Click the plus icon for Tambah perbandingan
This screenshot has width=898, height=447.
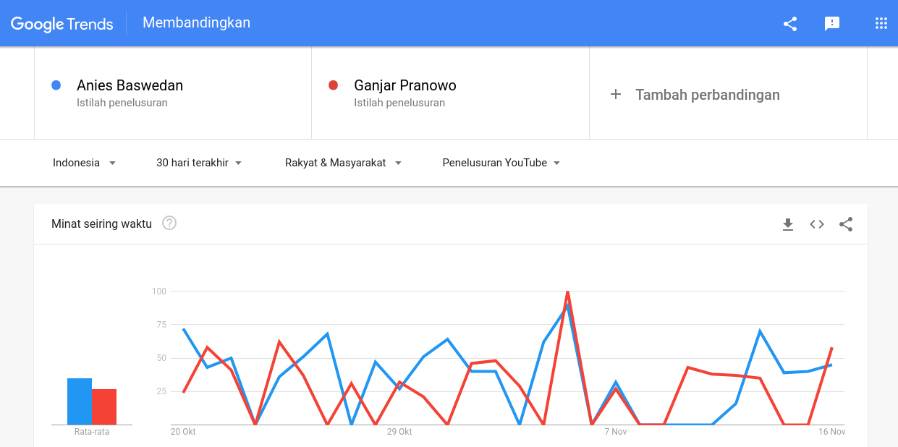click(x=616, y=94)
